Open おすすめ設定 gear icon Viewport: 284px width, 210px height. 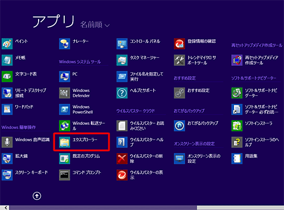(179, 93)
